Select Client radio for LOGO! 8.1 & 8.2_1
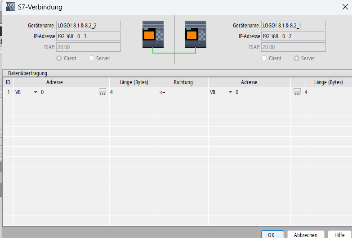This screenshot has width=352, height=238. [264, 58]
